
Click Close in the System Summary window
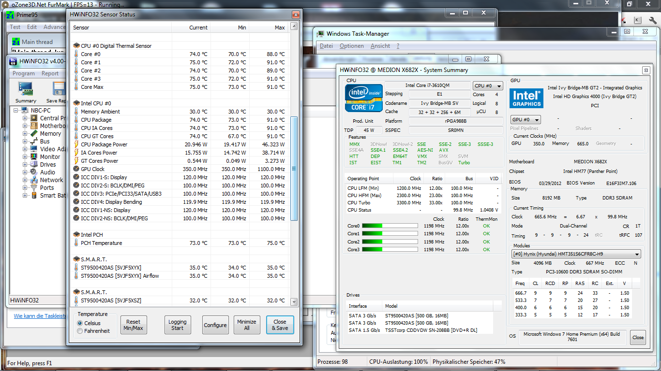[x=638, y=338]
